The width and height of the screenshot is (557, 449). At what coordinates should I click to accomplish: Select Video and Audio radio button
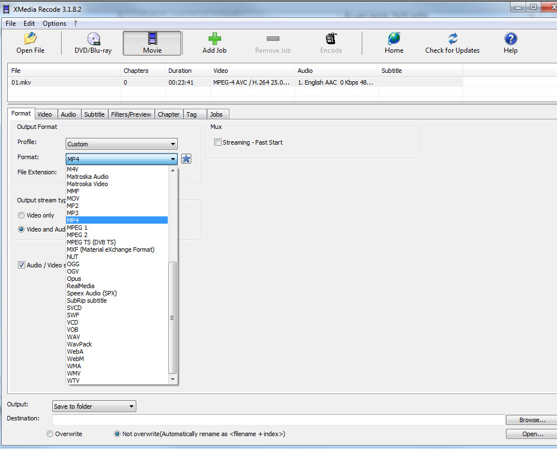tap(21, 229)
